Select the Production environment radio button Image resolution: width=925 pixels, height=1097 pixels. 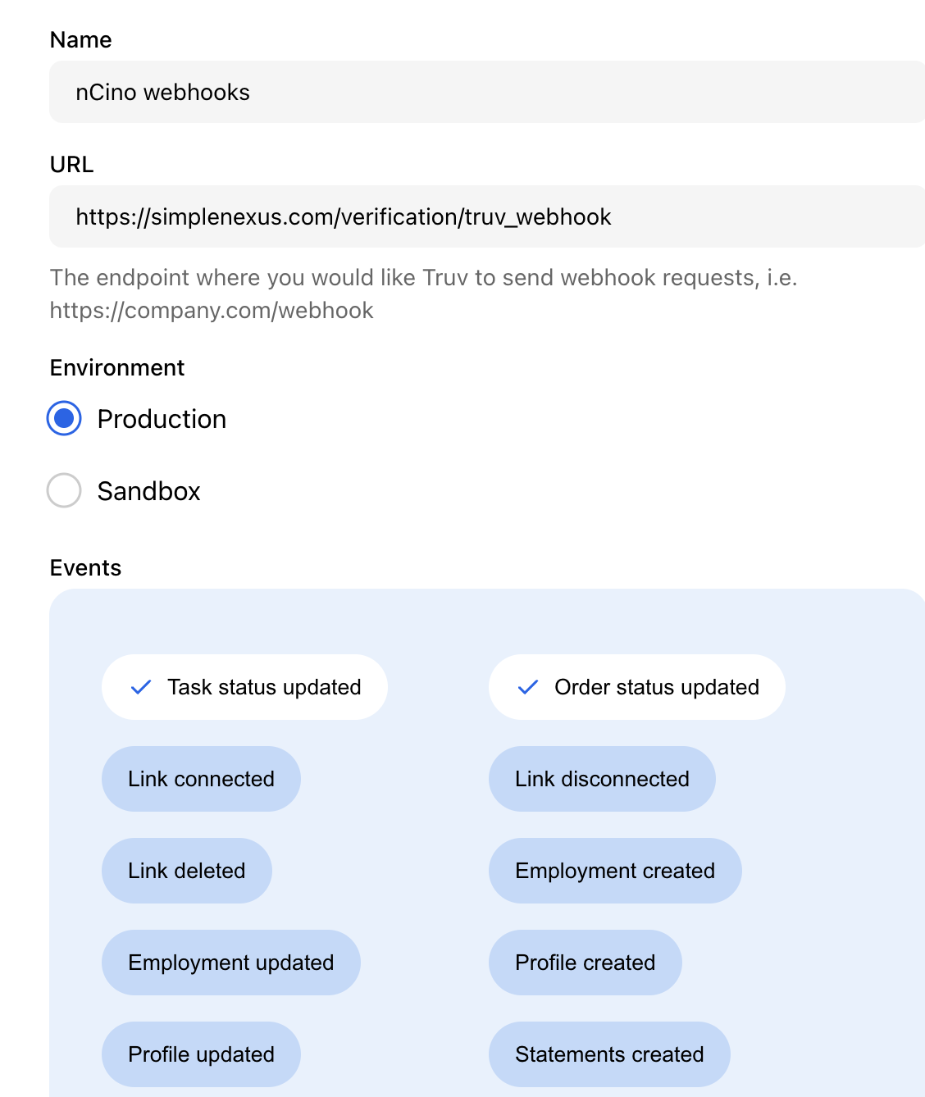(64, 418)
